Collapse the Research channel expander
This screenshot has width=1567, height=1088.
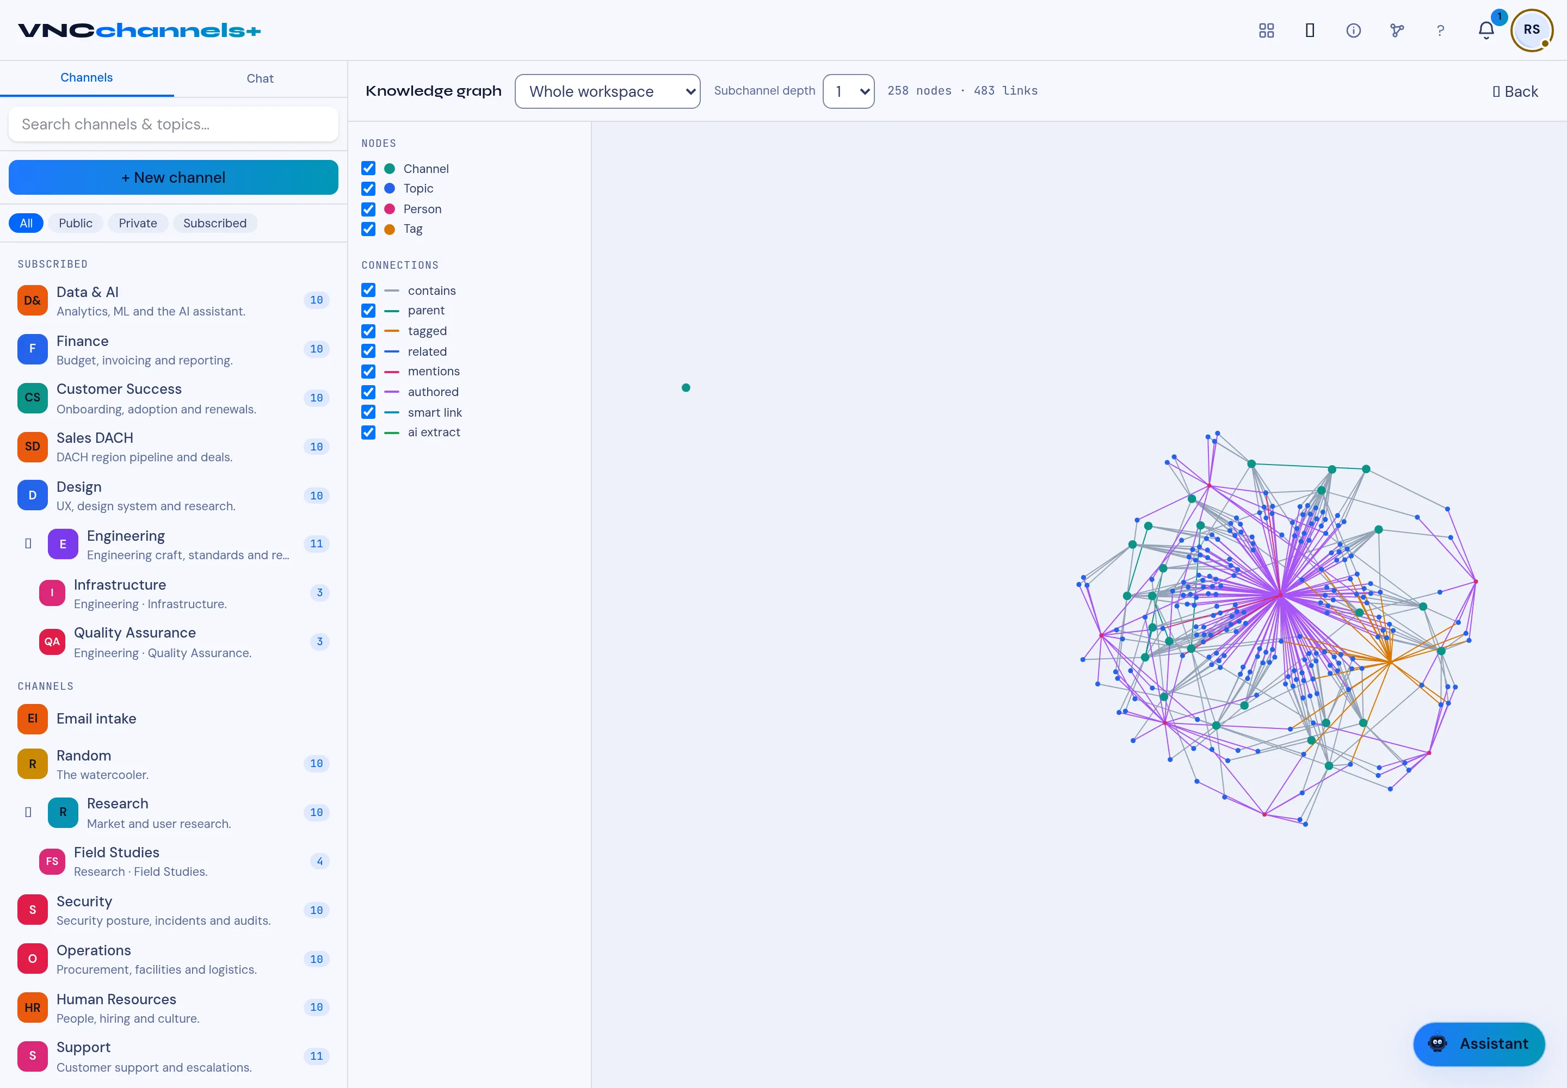(x=28, y=812)
